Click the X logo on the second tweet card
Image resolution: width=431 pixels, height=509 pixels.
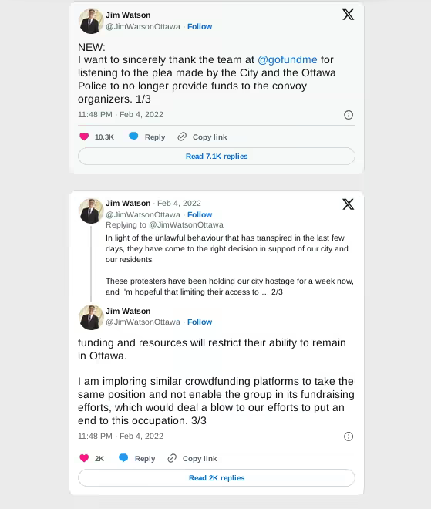(348, 204)
